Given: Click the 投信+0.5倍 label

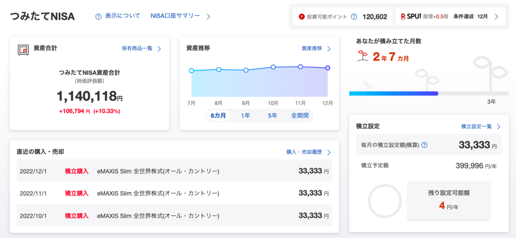Looking at the screenshot, I should point(435,16).
